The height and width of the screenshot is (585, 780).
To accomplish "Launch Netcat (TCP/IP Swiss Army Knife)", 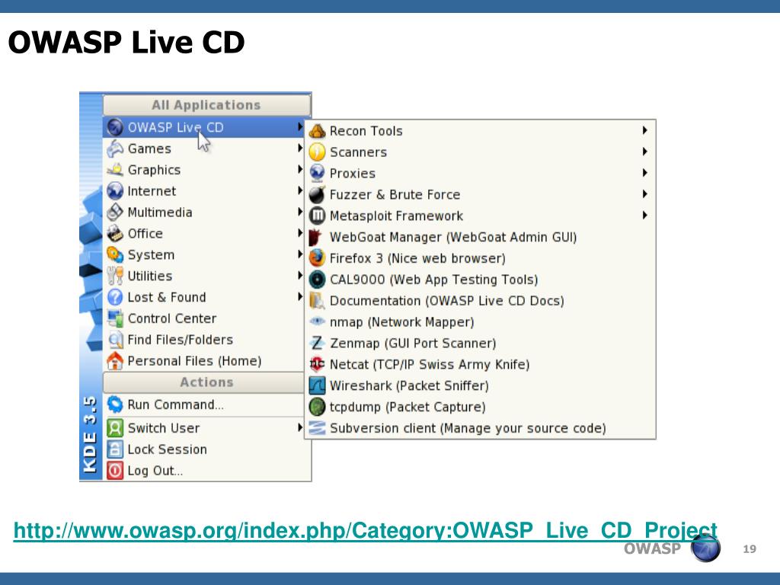I will click(x=480, y=365).
